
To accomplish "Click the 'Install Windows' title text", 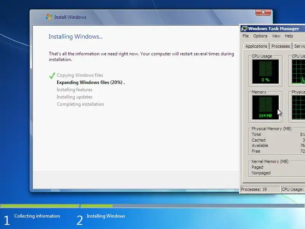I will [x=70, y=17].
